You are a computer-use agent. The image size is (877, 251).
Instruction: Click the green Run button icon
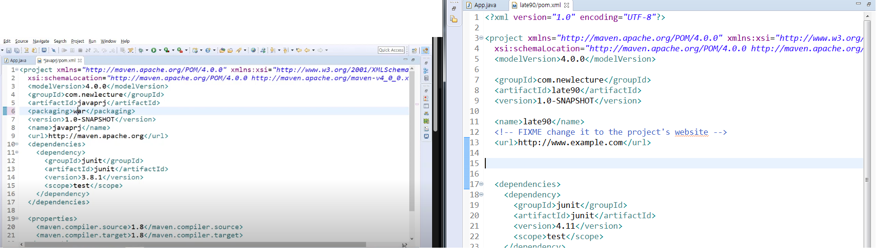click(154, 50)
